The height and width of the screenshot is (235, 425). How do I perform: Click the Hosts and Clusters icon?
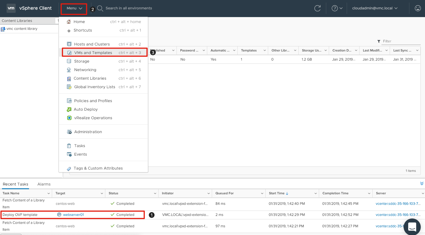[69, 44]
